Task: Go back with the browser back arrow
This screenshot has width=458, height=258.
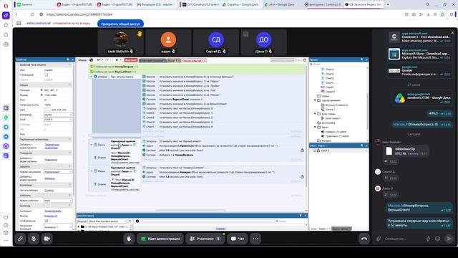Action: pyautogui.click(x=16, y=14)
